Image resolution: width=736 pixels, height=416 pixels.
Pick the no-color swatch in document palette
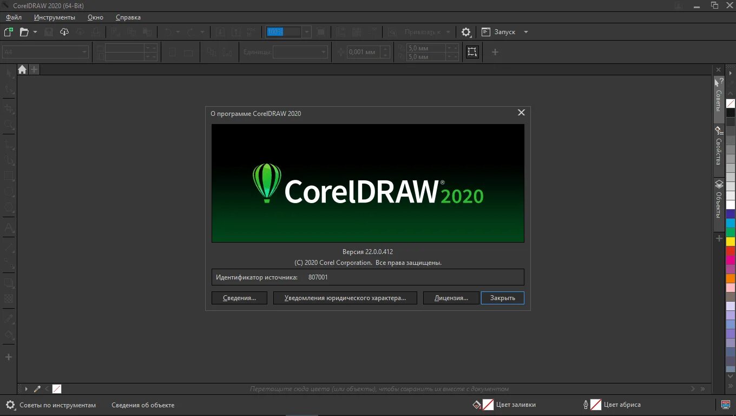point(57,389)
